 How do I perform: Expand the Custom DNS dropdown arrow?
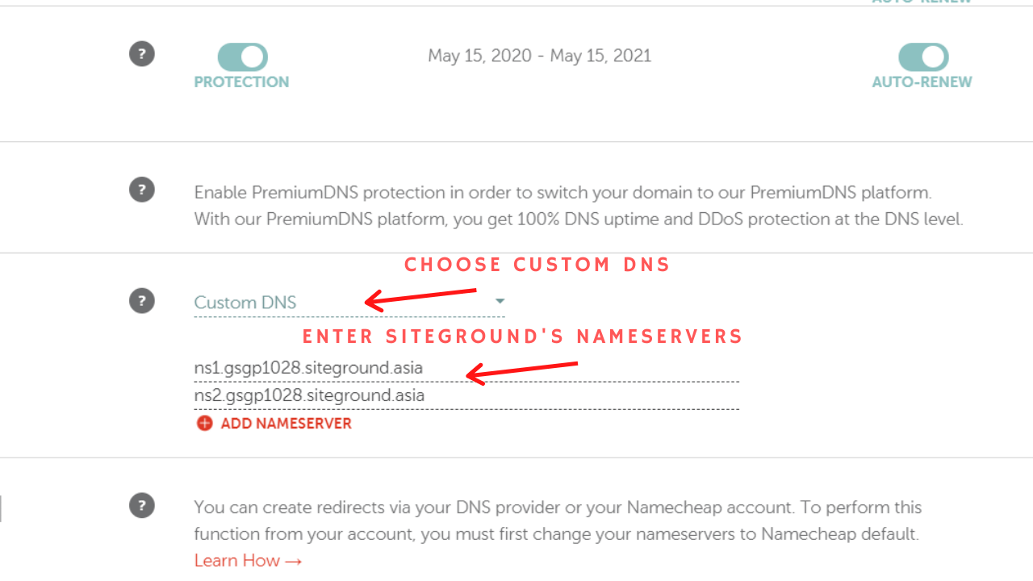(x=500, y=301)
